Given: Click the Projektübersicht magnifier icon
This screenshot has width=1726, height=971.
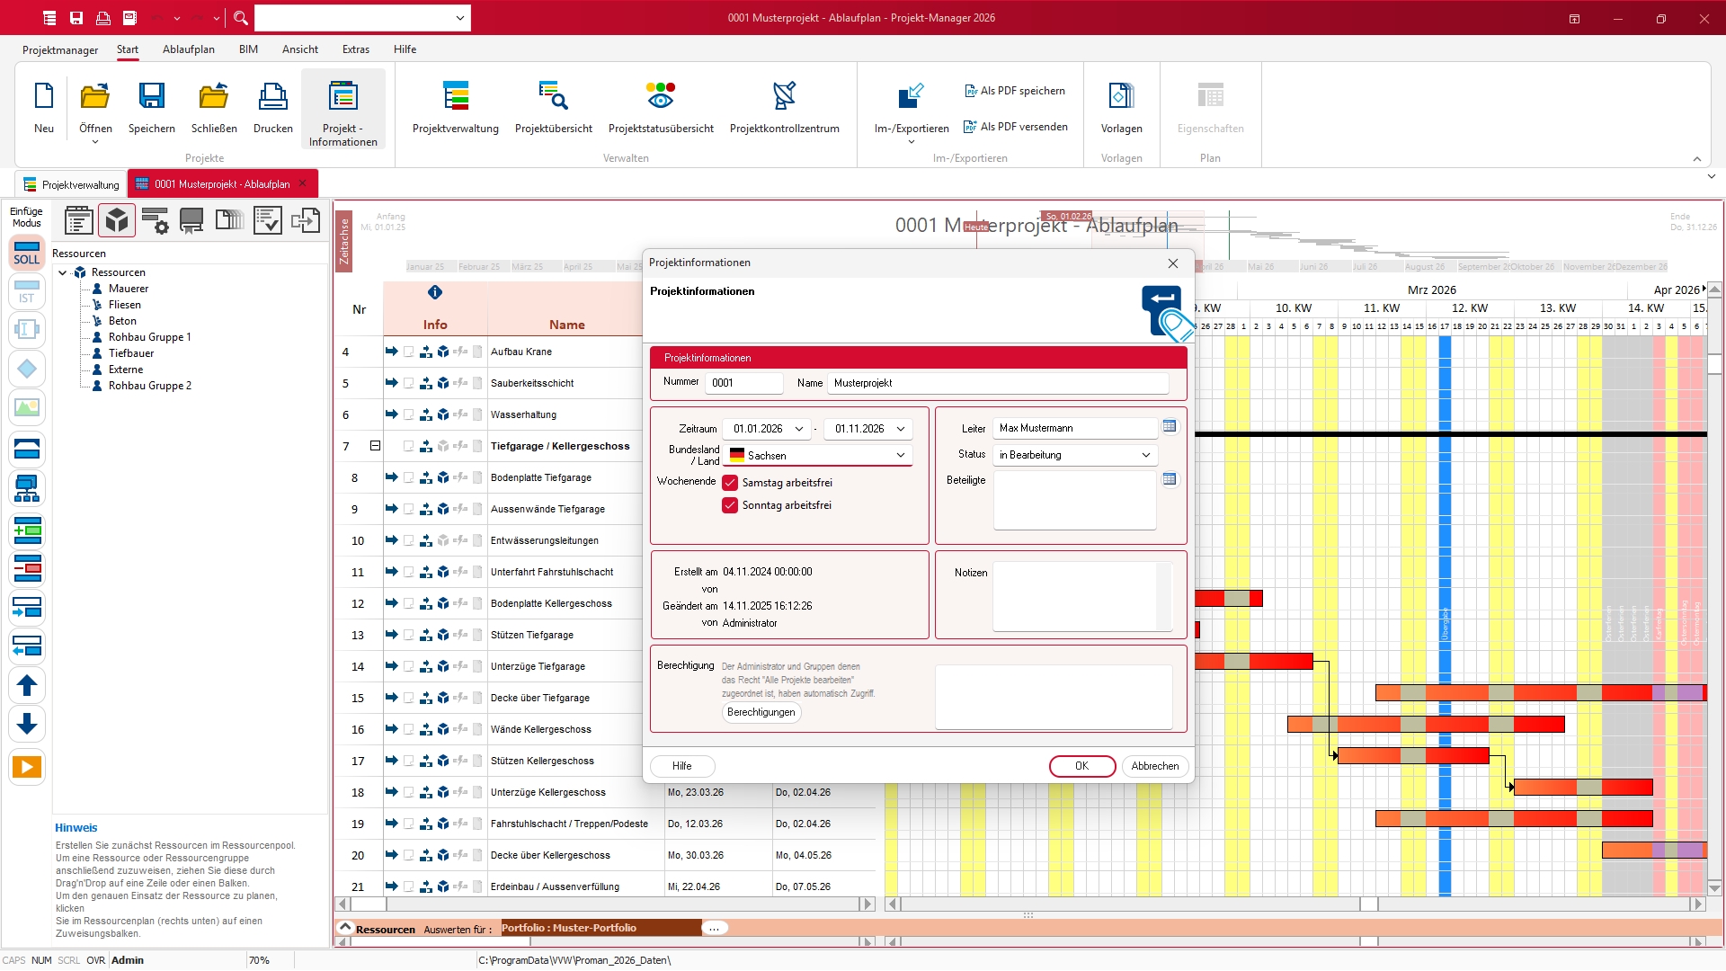Looking at the screenshot, I should coord(553,95).
